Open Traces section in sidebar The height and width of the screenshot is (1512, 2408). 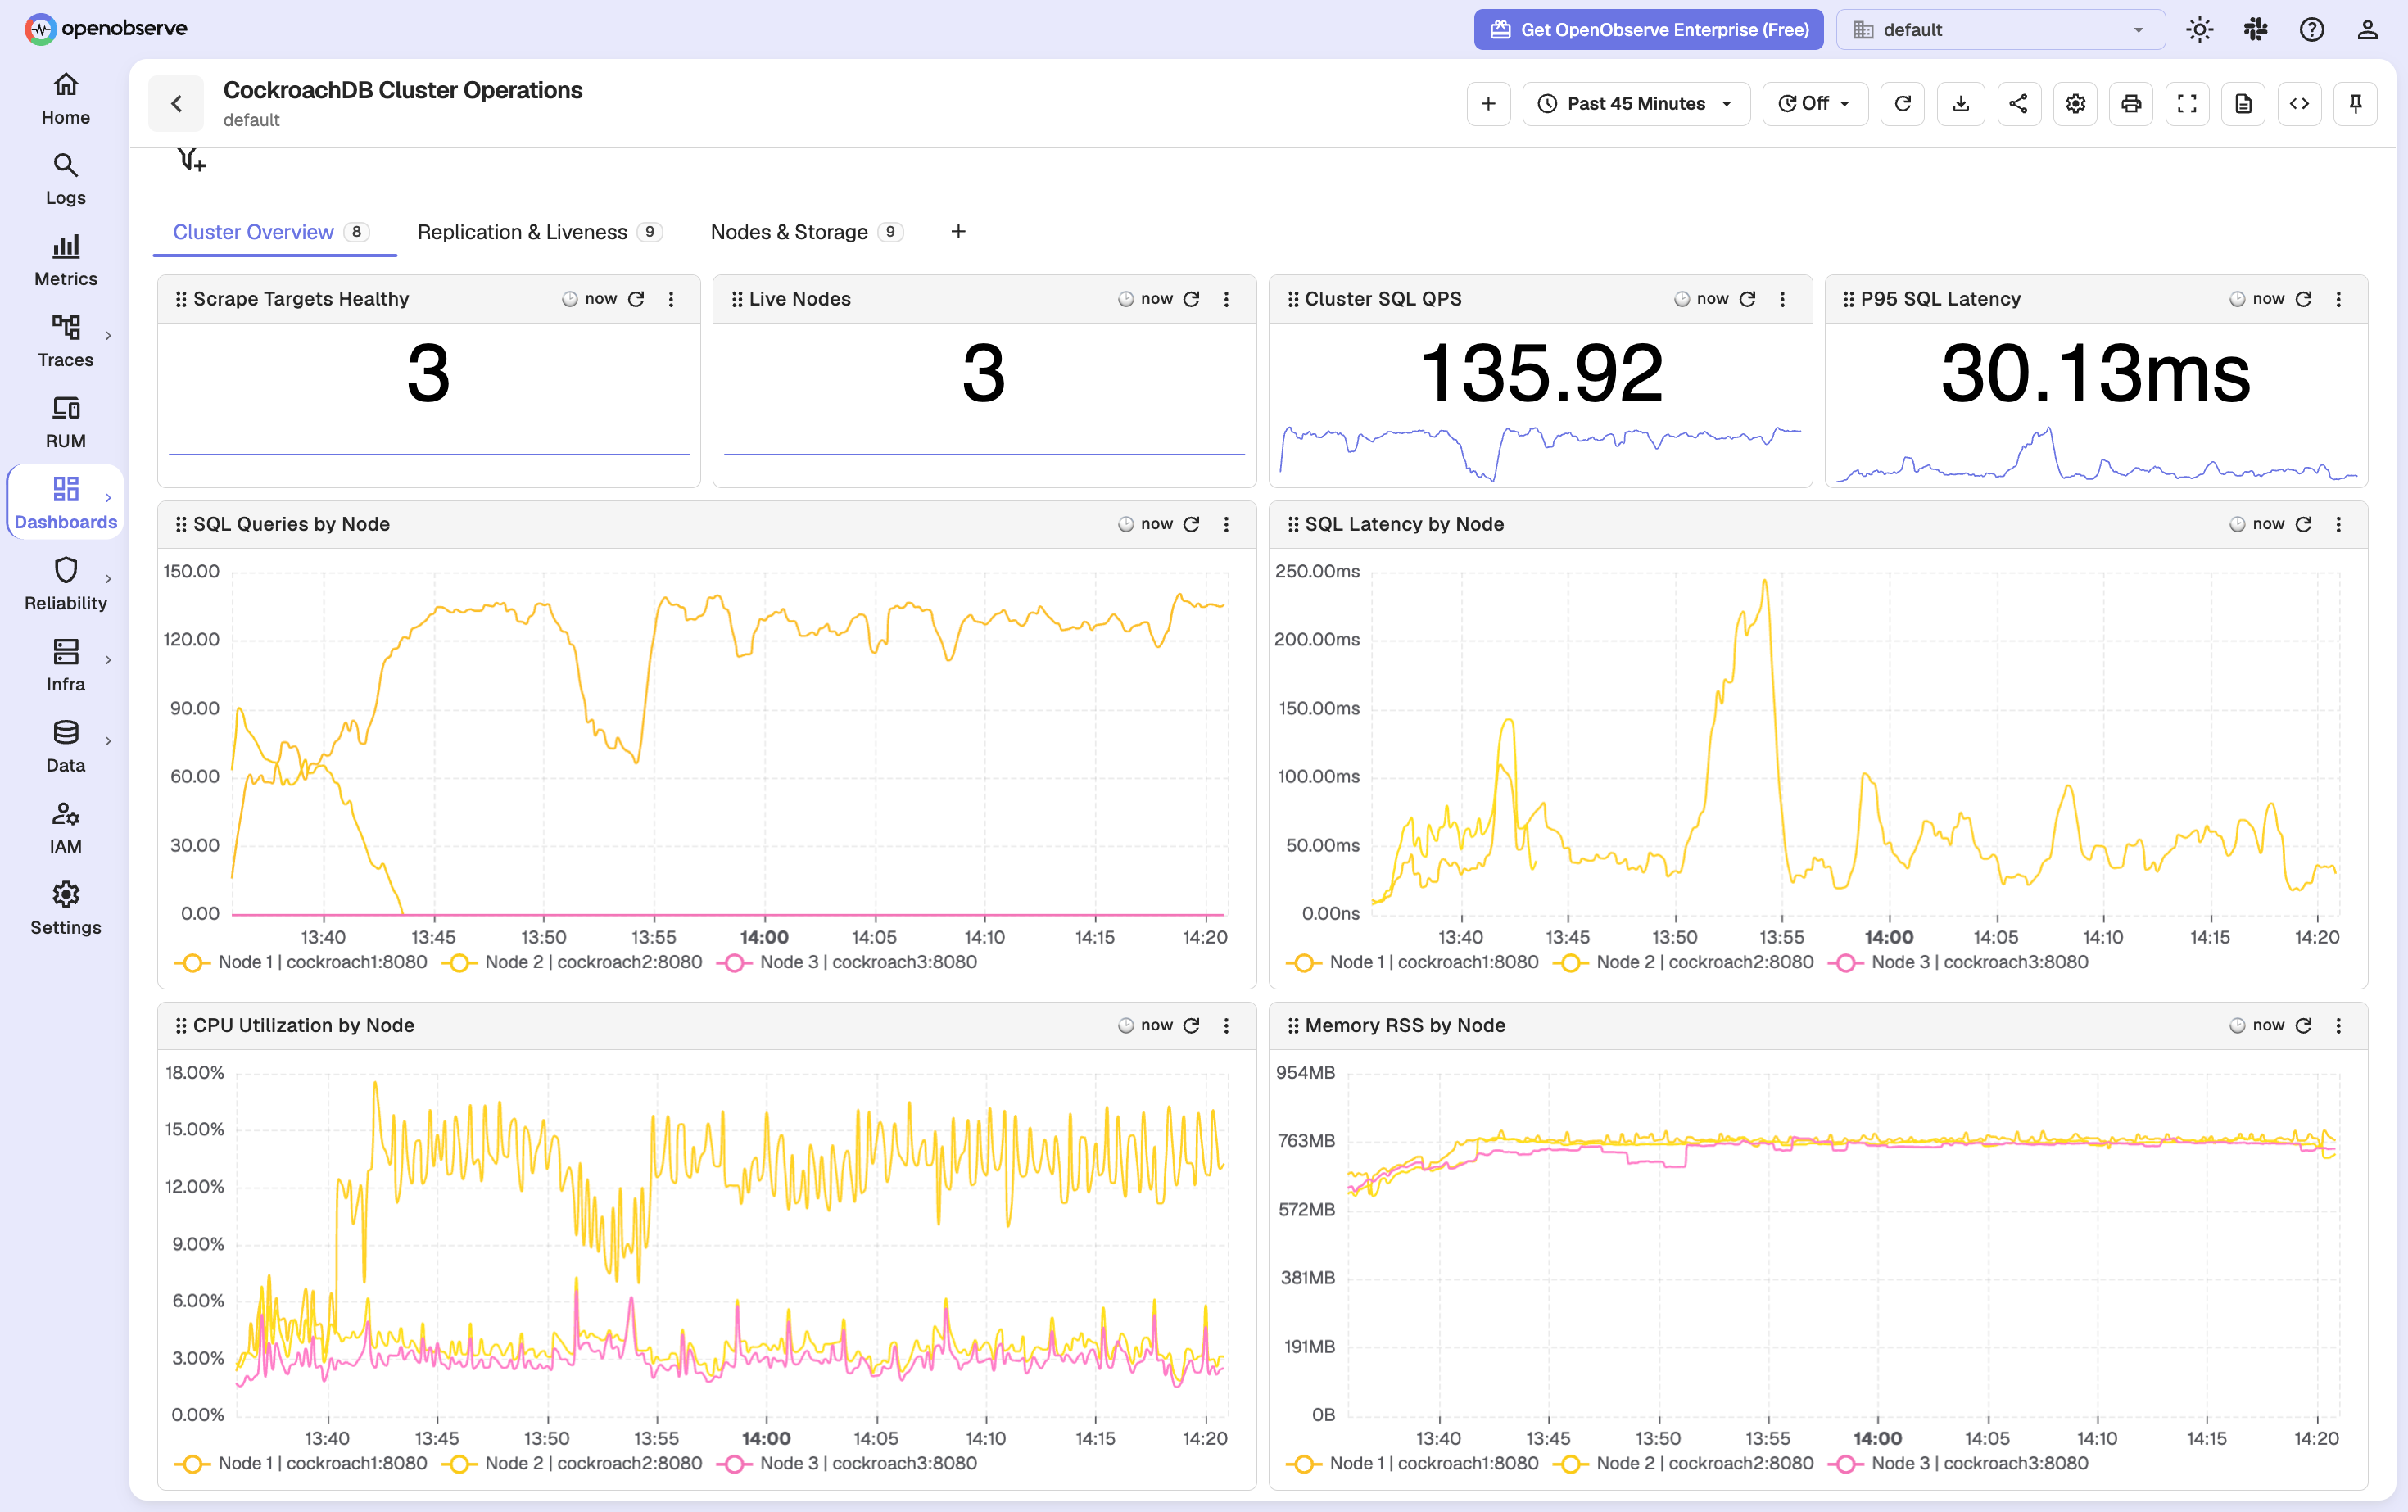click(65, 342)
